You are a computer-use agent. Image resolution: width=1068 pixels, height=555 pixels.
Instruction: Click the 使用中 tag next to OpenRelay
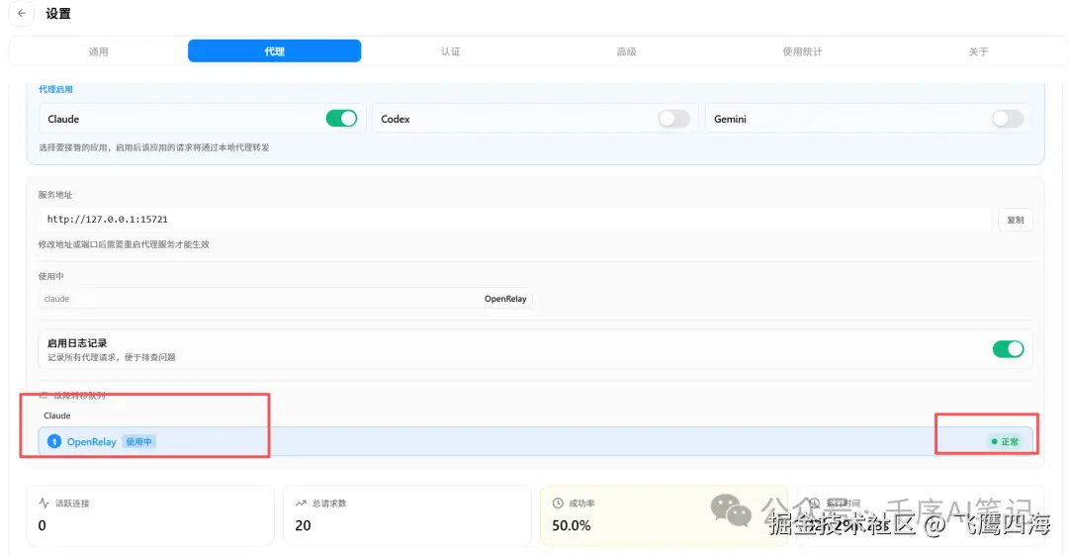[x=139, y=442]
